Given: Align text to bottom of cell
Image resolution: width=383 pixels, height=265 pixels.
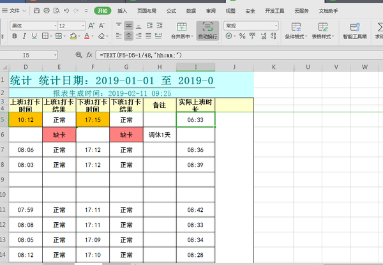Looking at the screenshot, I should [139, 26].
